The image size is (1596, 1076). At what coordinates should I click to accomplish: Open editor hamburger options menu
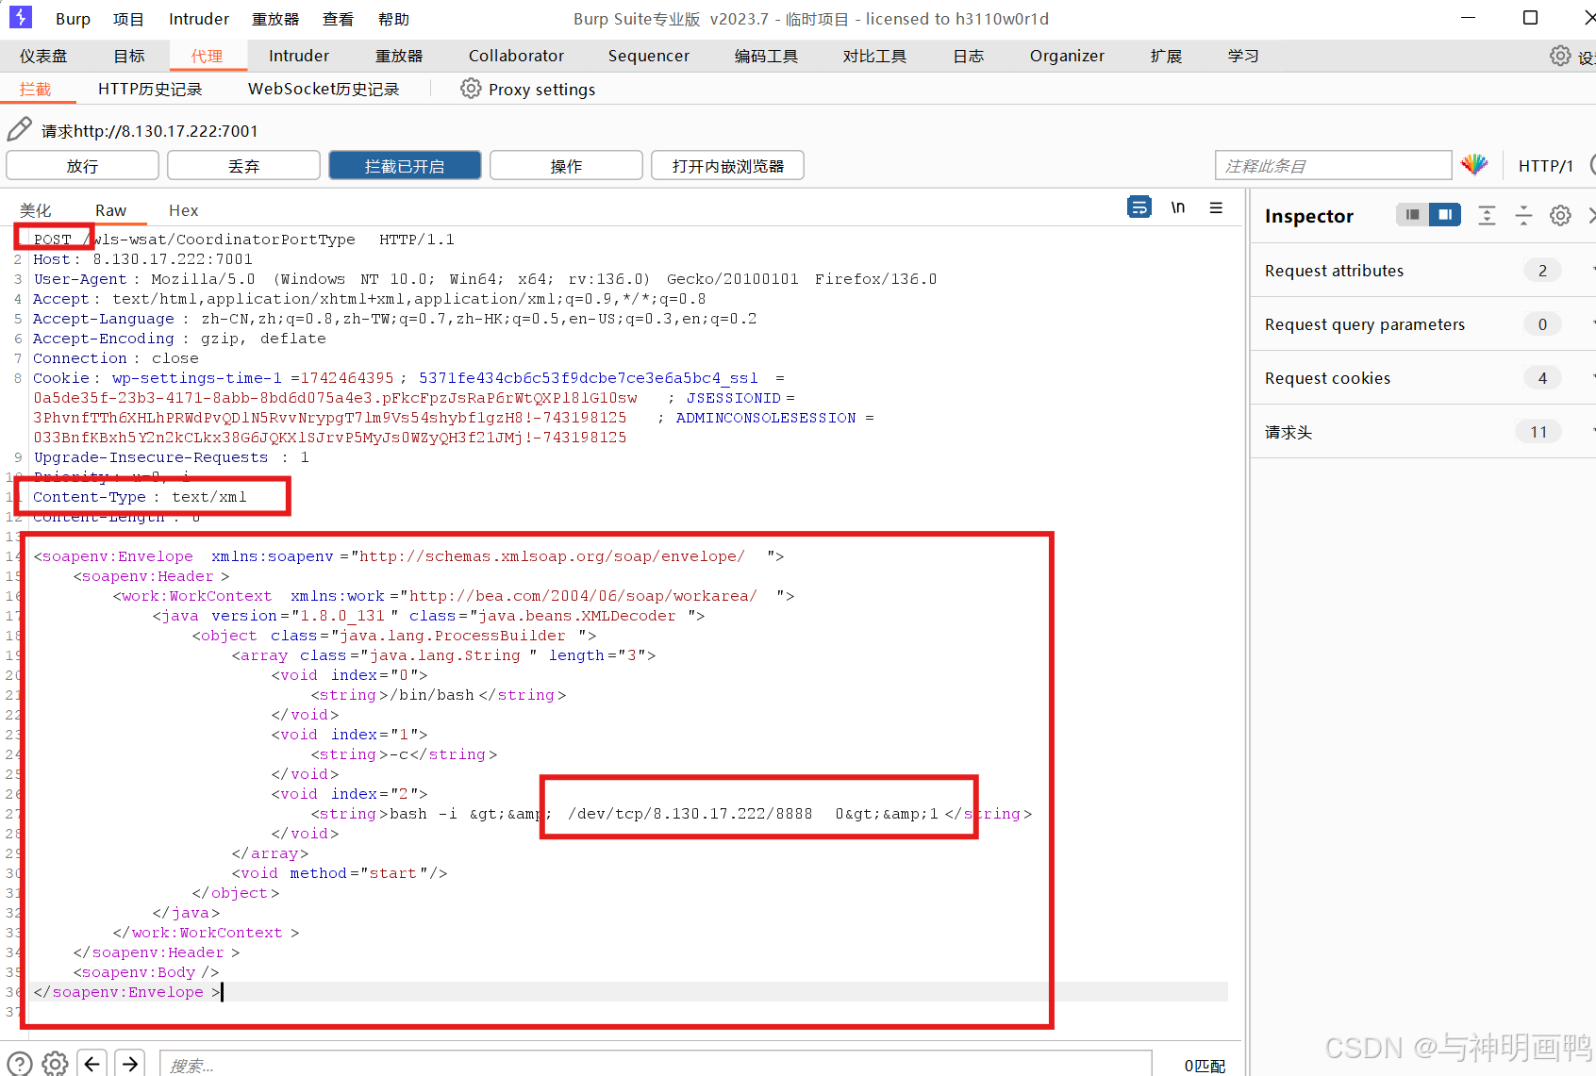[x=1217, y=207]
